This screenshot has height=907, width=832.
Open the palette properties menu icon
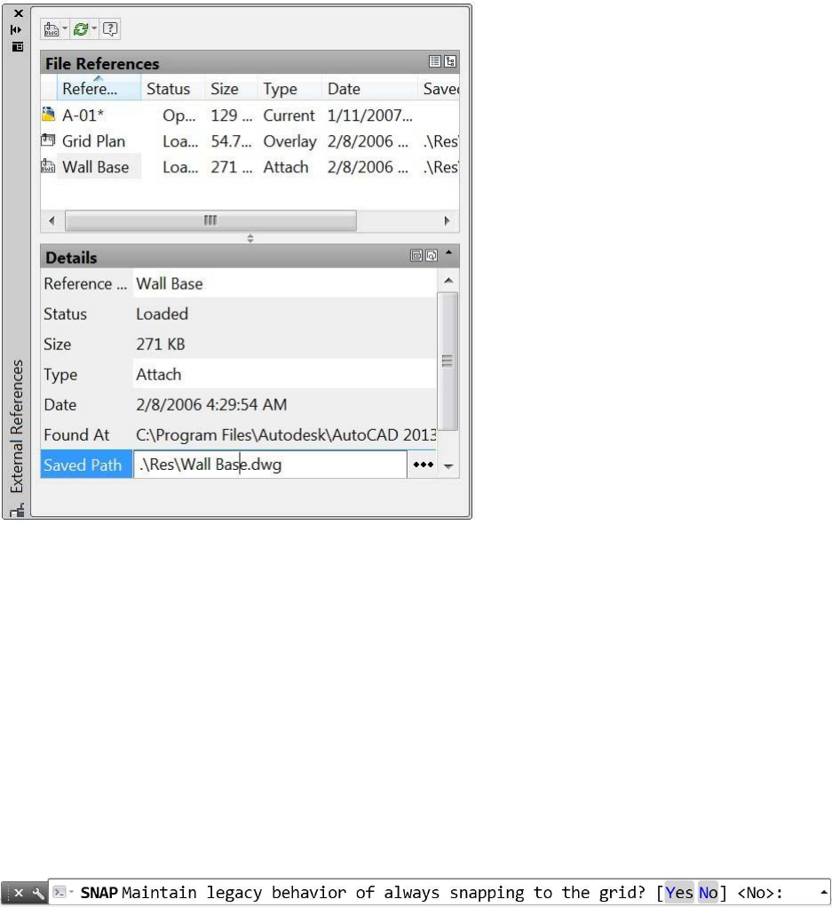tap(18, 47)
